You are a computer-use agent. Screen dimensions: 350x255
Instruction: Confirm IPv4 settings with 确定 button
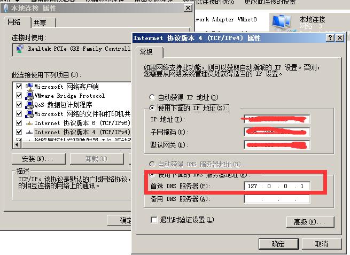pos(278,244)
